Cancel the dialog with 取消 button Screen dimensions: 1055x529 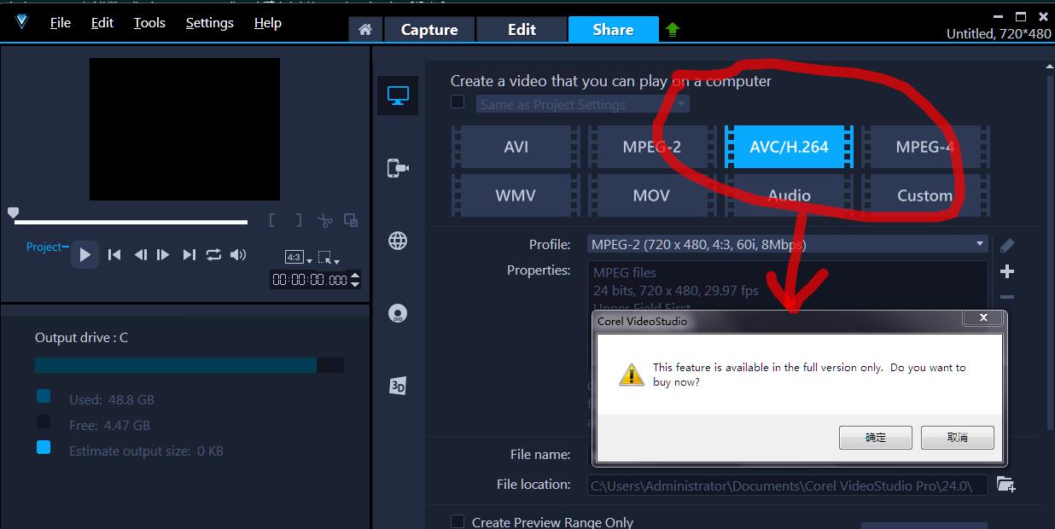pos(958,437)
